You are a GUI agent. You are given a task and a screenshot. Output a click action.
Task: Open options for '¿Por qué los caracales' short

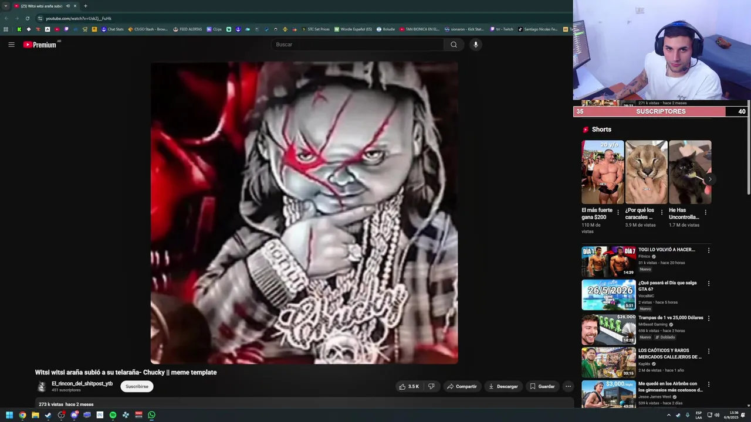pos(662,212)
